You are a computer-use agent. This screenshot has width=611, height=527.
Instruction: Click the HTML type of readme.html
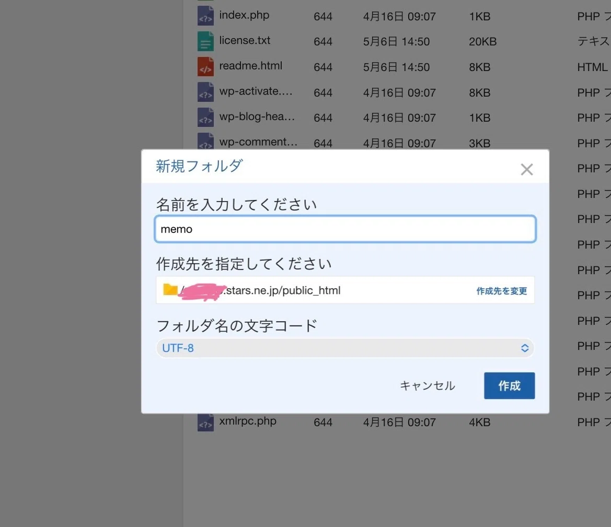[592, 67]
